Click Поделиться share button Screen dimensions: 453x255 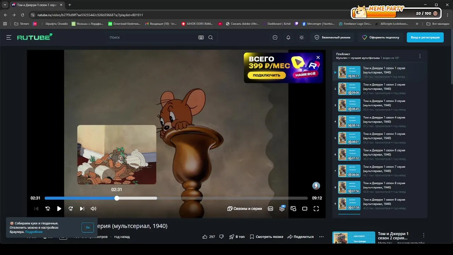point(300,237)
